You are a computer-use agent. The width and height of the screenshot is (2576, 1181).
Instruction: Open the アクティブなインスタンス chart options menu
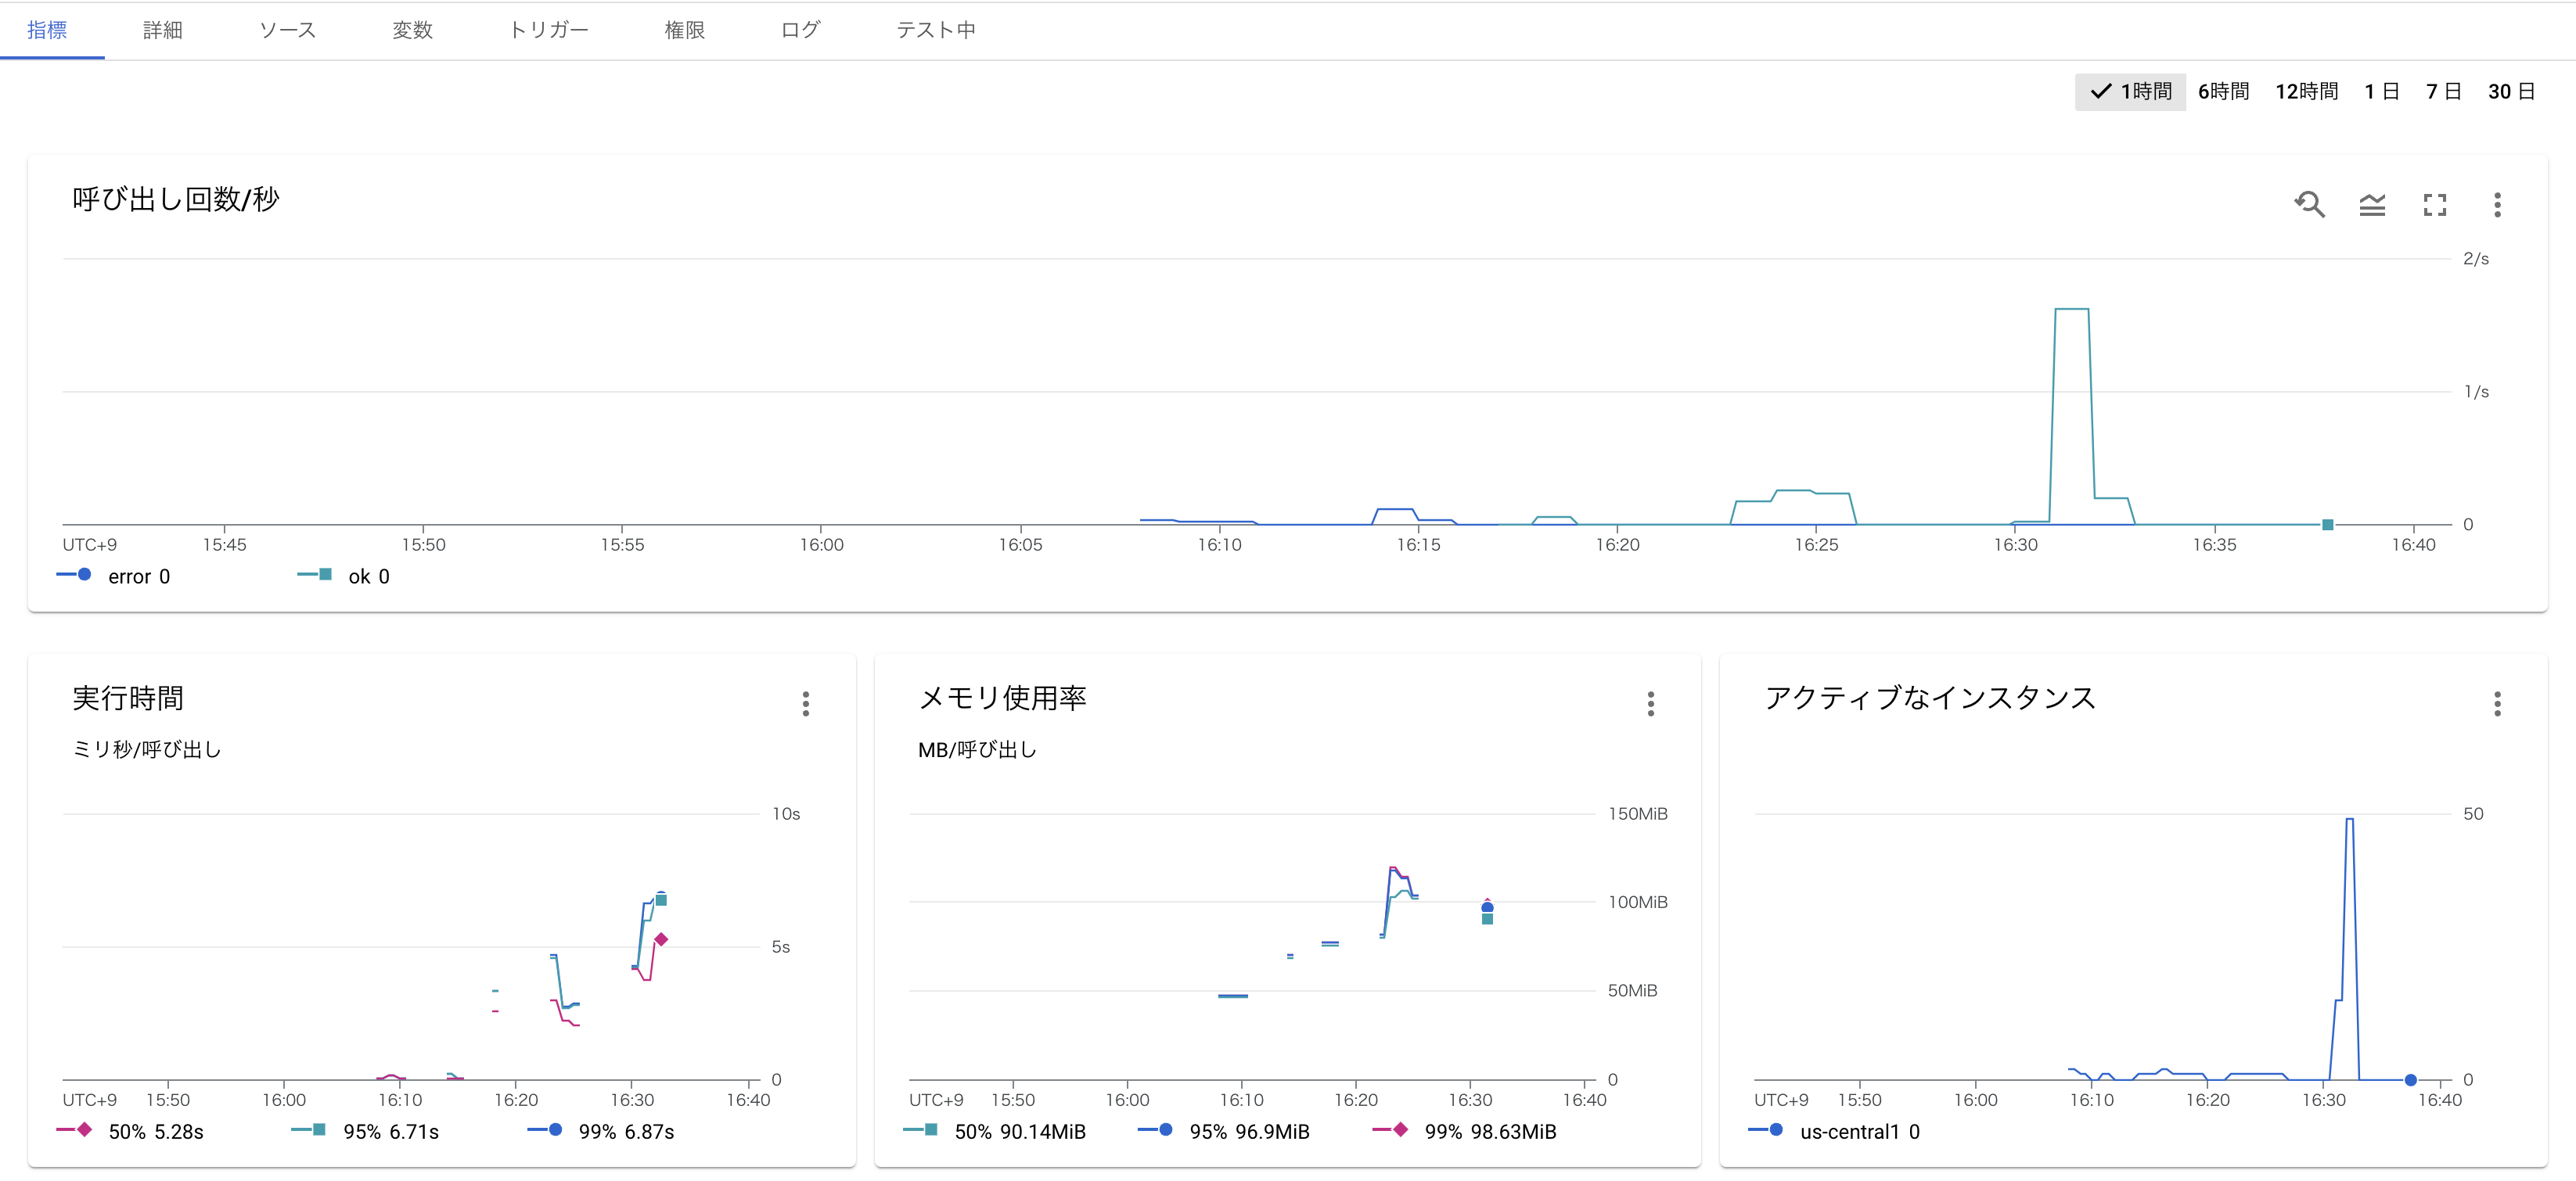2497,703
